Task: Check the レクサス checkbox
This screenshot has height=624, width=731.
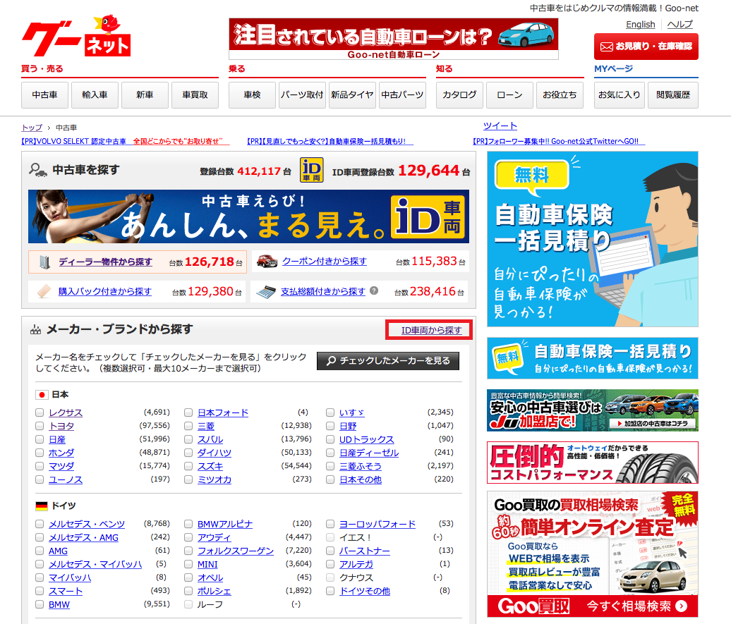Action: coord(40,412)
